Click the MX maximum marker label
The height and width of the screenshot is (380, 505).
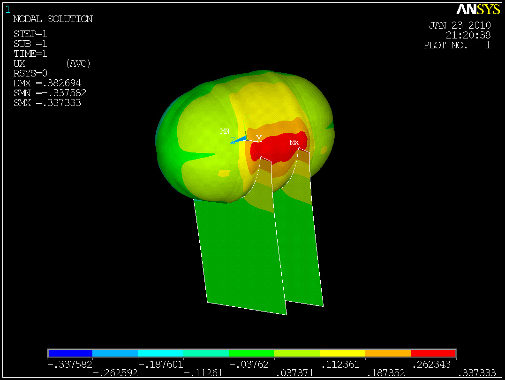[x=294, y=142]
